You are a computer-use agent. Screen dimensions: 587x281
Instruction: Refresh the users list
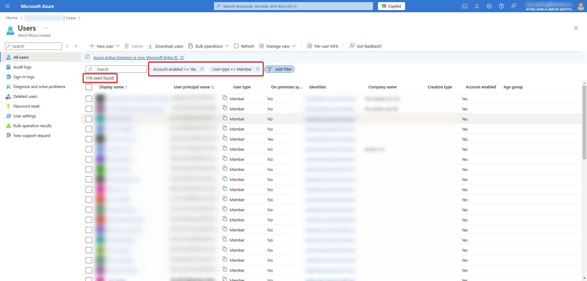click(x=244, y=46)
